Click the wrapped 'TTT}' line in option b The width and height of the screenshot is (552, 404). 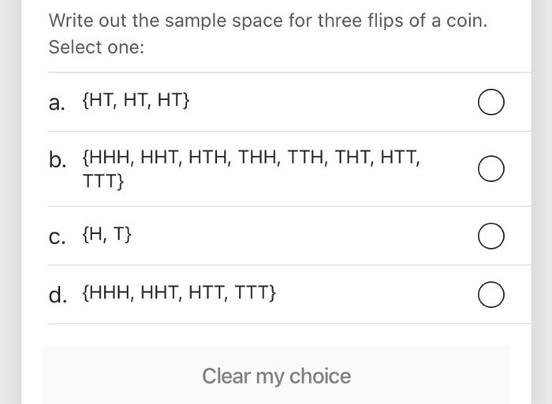(103, 181)
